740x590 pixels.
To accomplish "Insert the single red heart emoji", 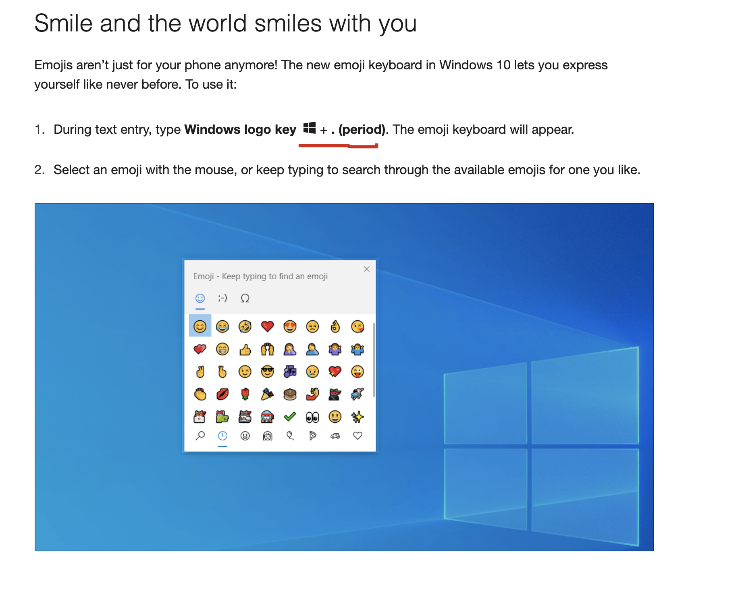I will tap(267, 326).
